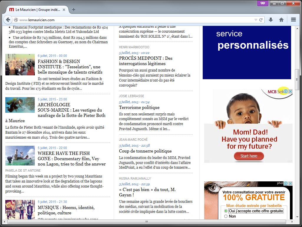Click author name 'JOSIE LEBRASSE'
The width and height of the screenshot is (302, 227).
tap(131, 96)
